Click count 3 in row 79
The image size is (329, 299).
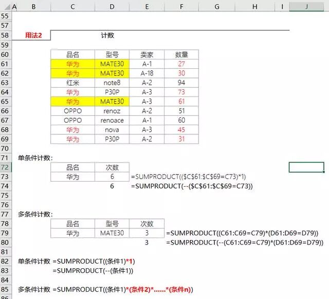click(147, 233)
